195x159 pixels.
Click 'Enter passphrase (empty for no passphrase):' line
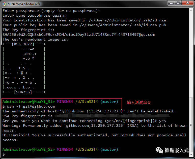coord(51,11)
